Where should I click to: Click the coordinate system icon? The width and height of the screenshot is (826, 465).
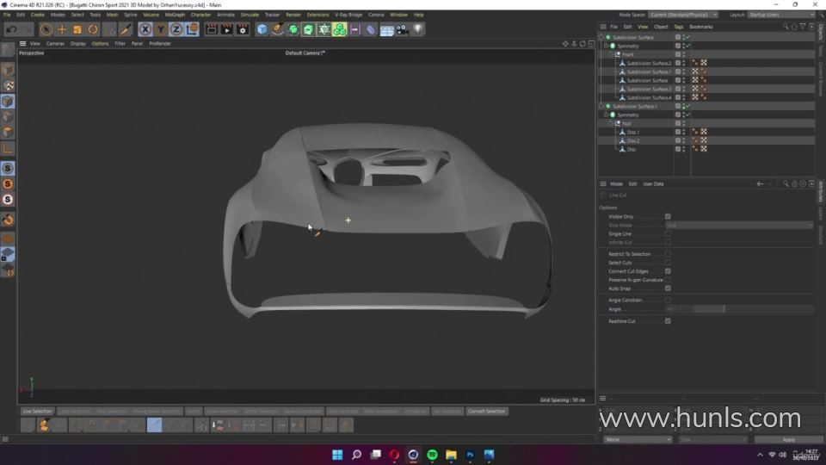(192, 29)
